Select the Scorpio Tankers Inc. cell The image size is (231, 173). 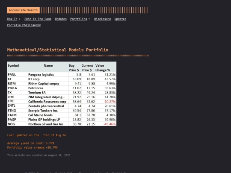(48, 111)
